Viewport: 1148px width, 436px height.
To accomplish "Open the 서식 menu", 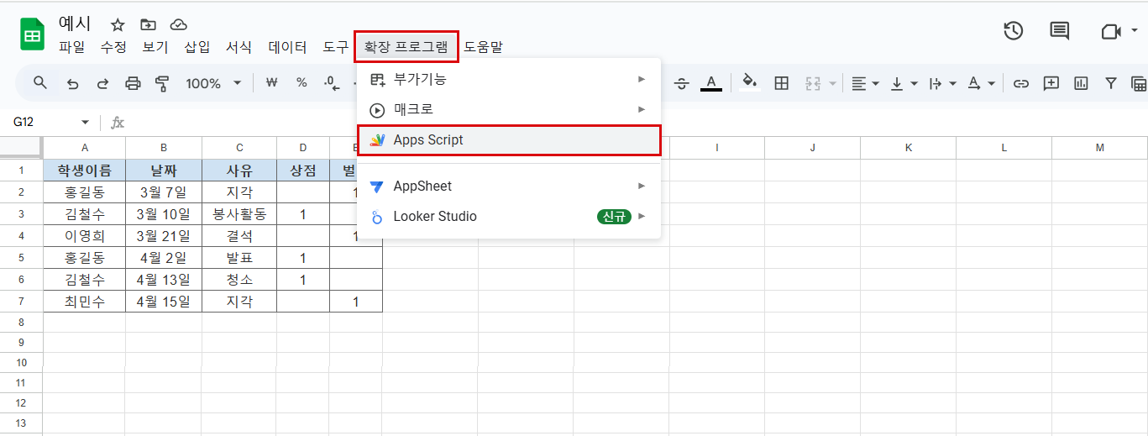I will [x=239, y=47].
